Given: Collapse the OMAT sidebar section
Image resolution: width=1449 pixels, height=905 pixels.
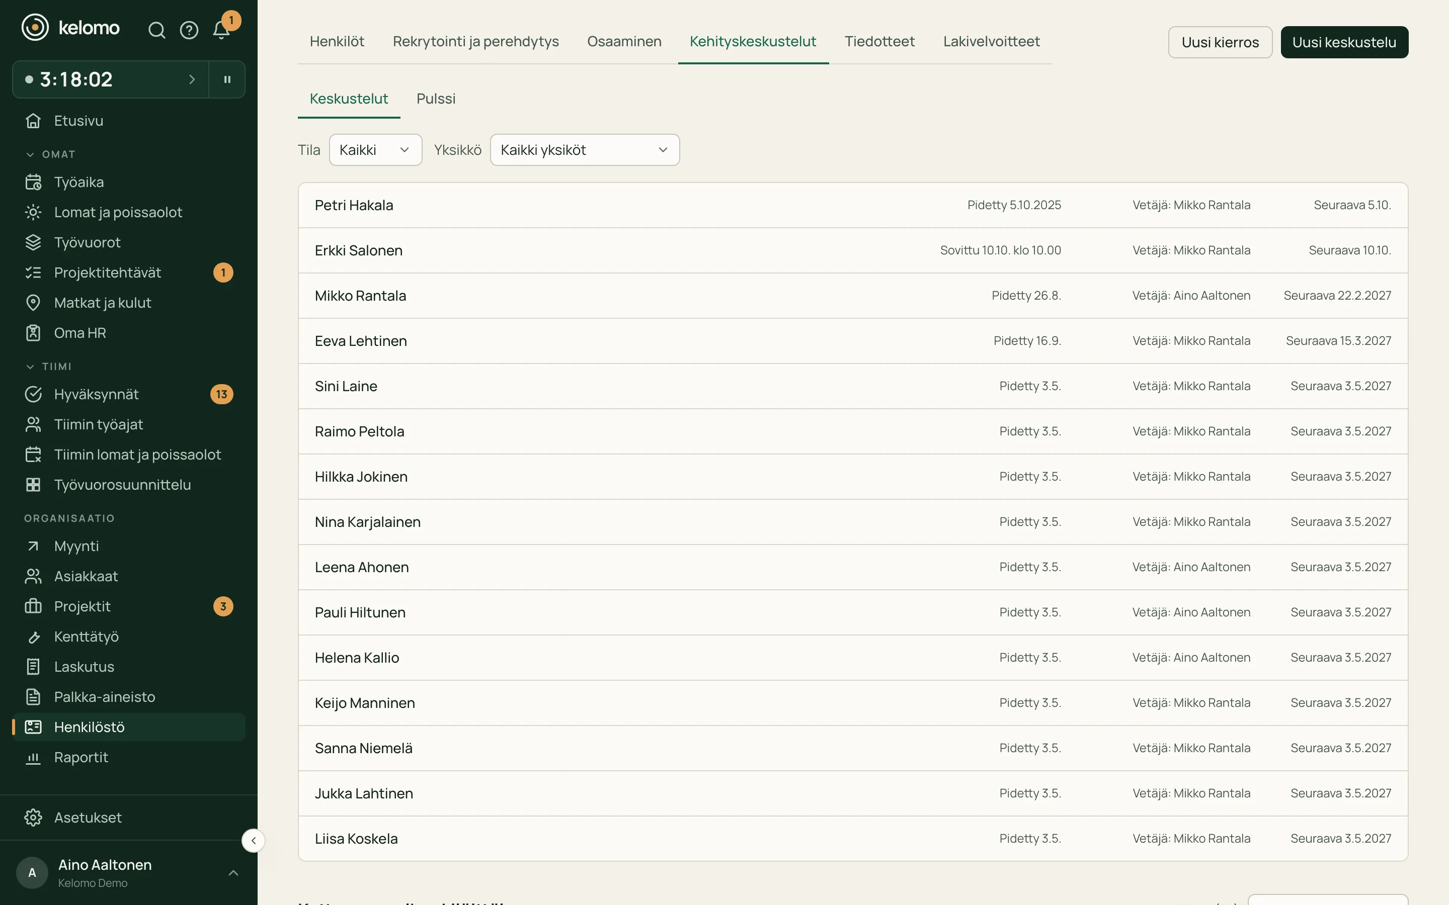Looking at the screenshot, I should (50, 154).
